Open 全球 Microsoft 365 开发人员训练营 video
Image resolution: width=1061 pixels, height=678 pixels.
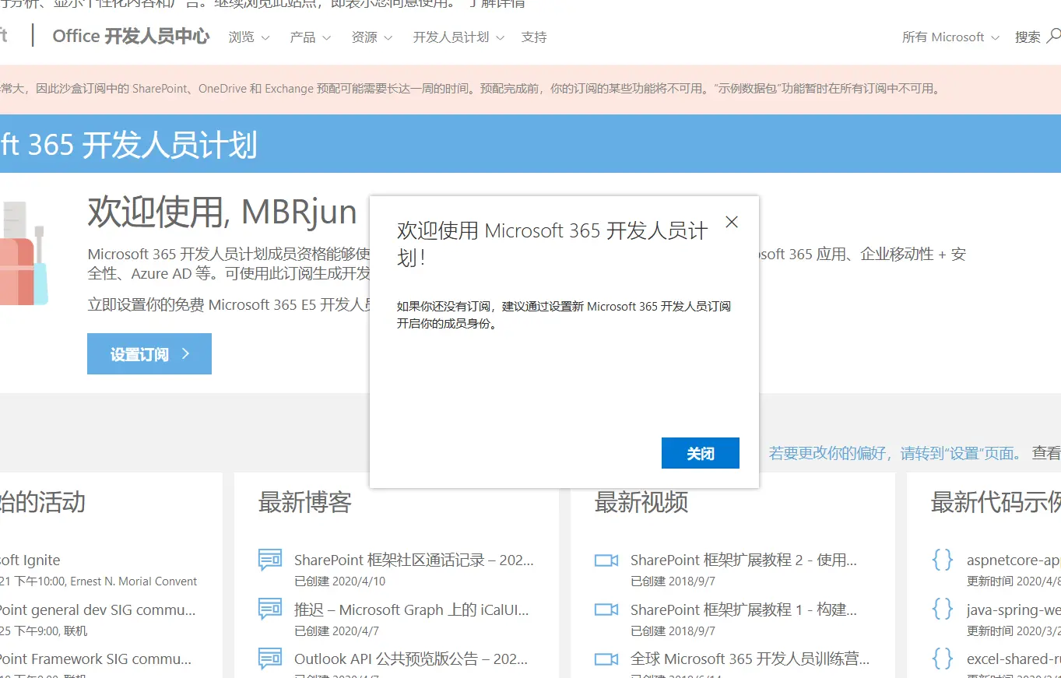750,659
